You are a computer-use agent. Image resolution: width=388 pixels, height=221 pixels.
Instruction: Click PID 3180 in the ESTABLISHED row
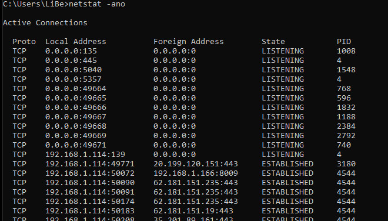[x=346, y=164]
